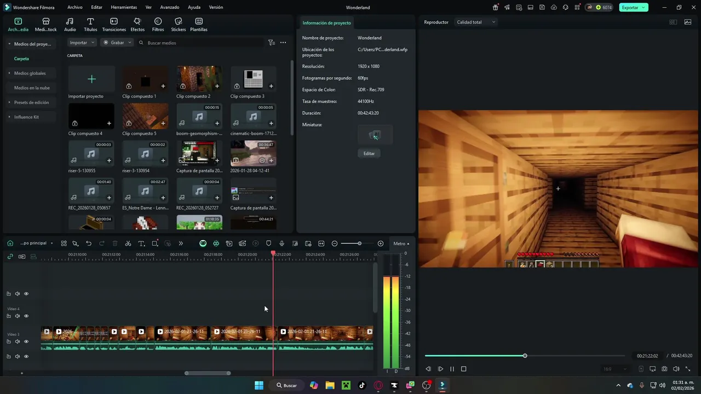Open the Ayuda menu
Screen dimensions: 701x394
click(194, 8)
